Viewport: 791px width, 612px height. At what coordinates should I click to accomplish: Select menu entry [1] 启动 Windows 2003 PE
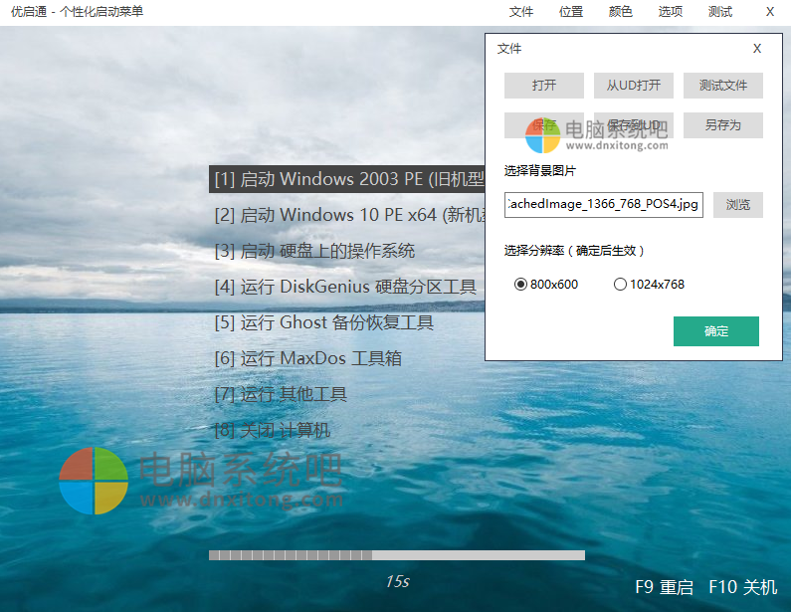(347, 179)
